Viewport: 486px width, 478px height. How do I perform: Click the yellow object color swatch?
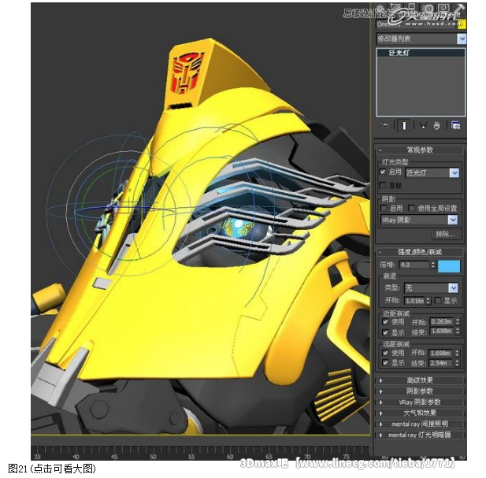click(x=462, y=24)
